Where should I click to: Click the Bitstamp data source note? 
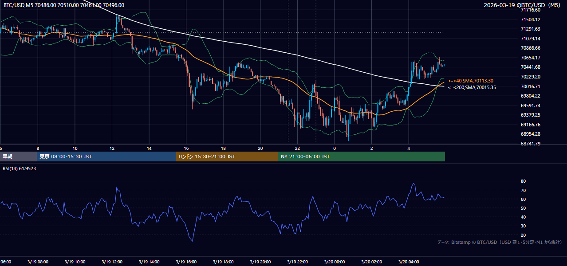(500, 242)
